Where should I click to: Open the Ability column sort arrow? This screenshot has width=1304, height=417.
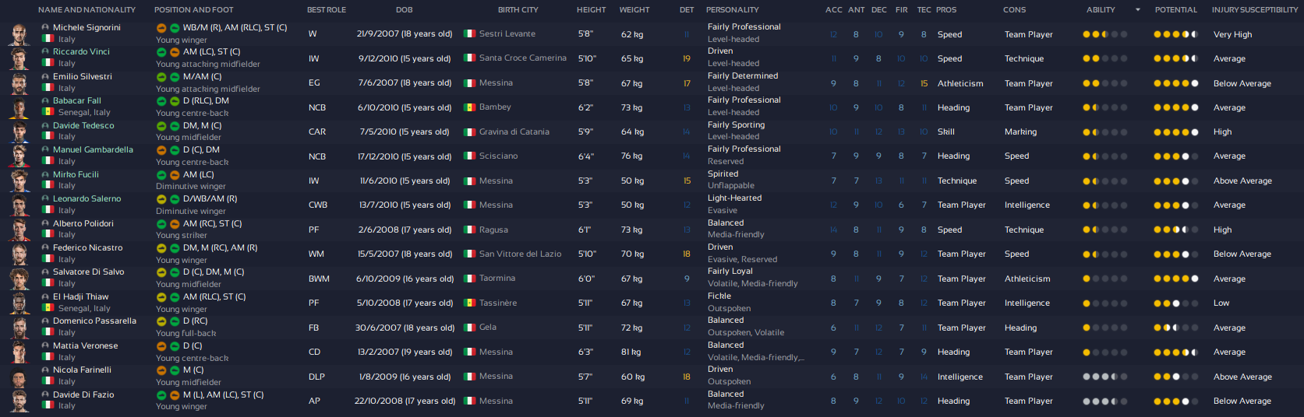coord(1137,10)
